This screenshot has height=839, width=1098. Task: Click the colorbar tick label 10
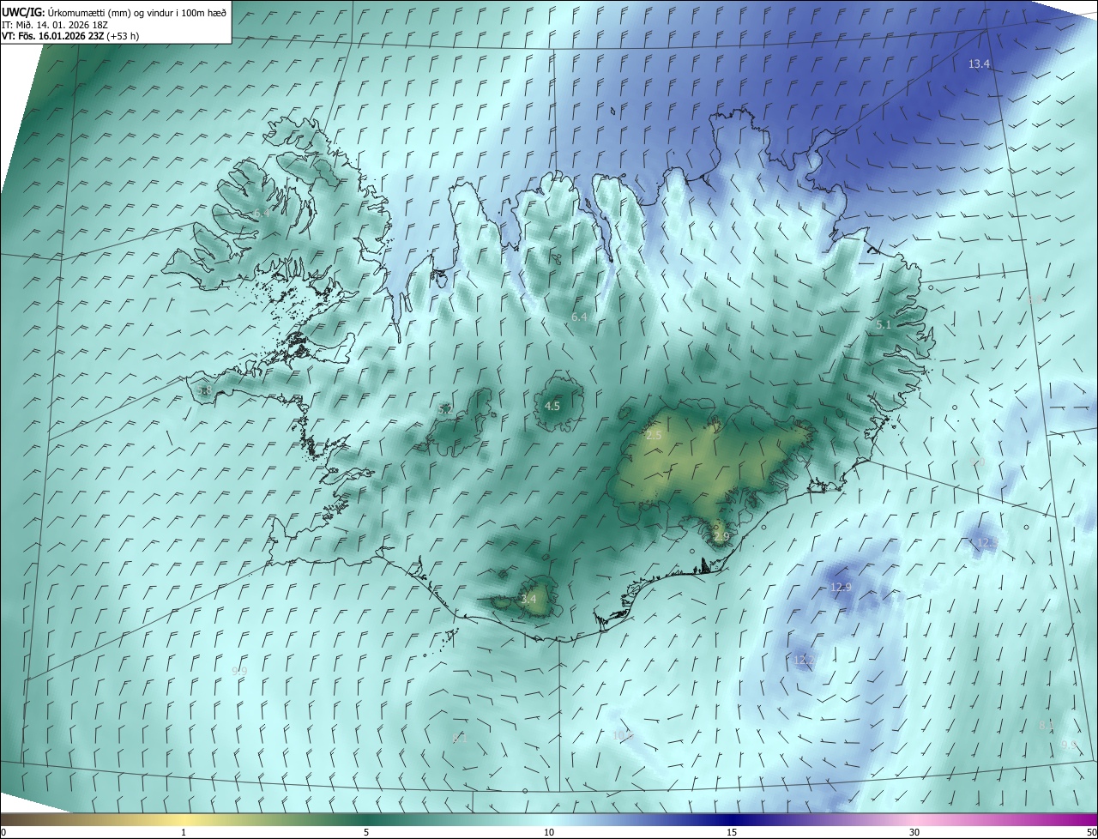[x=549, y=833]
